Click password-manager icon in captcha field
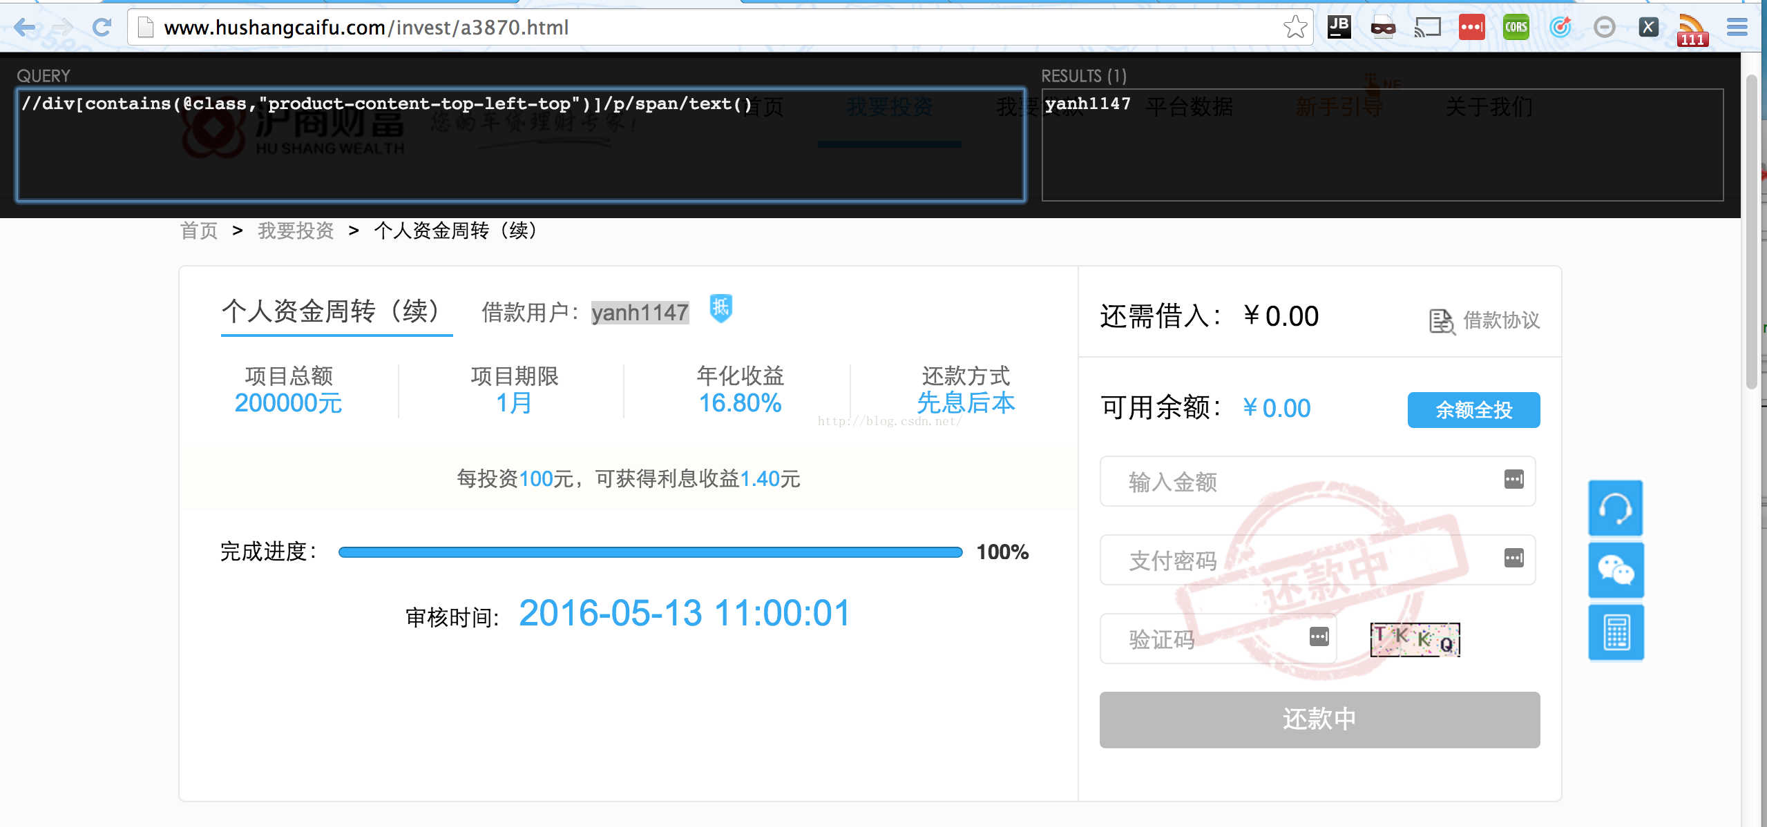 tap(1319, 636)
